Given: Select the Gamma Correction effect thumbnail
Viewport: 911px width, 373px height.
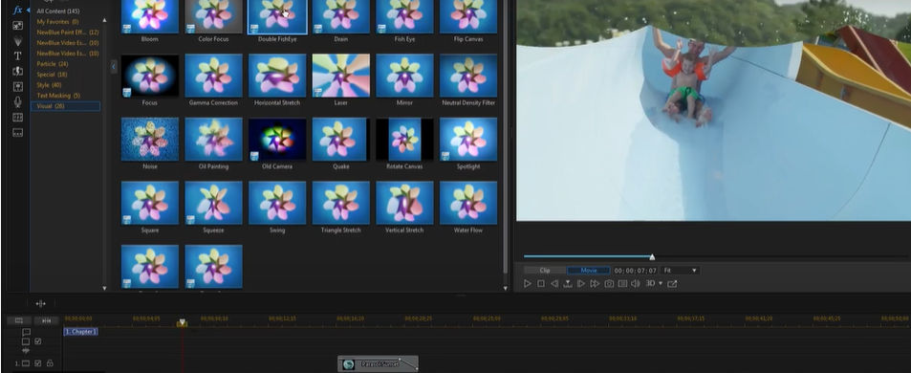Looking at the screenshot, I should point(213,75).
